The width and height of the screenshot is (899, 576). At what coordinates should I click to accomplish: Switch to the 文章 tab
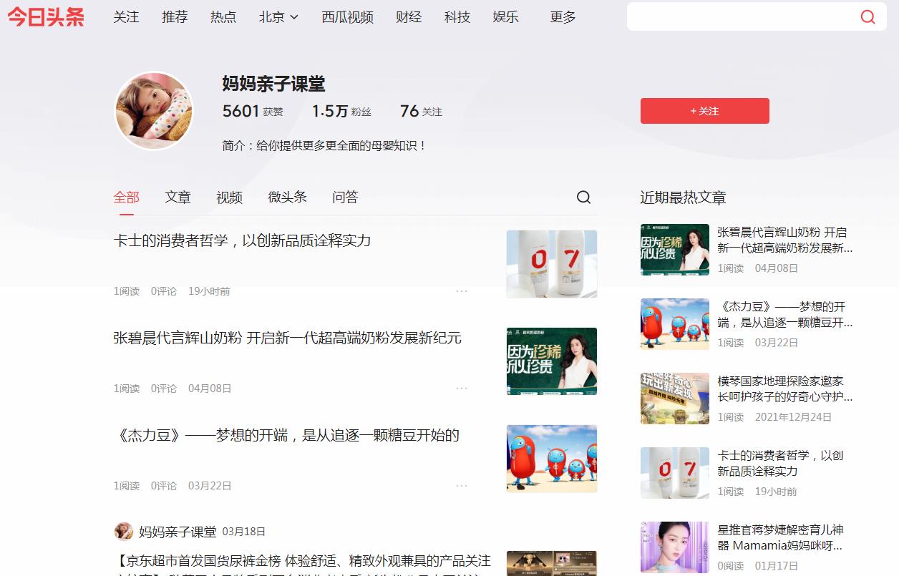(178, 197)
